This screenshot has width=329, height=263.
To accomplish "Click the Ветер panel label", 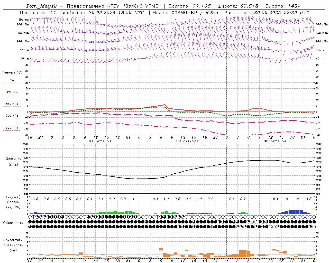I will [x=24, y=20].
